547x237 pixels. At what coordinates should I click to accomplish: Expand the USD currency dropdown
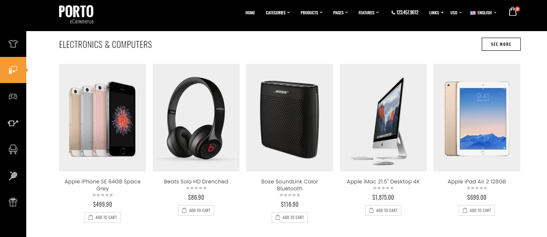coord(456,13)
